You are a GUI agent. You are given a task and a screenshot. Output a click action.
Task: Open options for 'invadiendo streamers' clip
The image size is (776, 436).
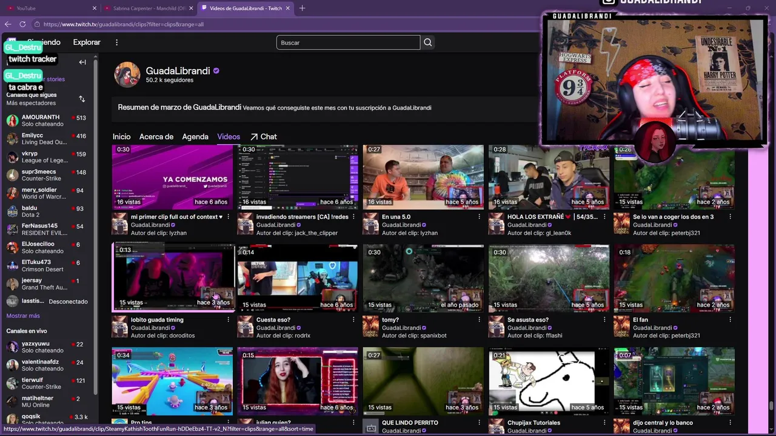pyautogui.click(x=353, y=217)
